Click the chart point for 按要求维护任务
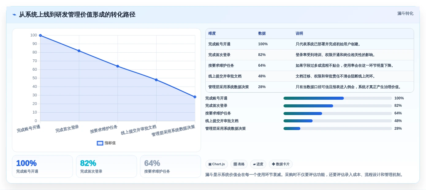Screen dimensions: 426x190 click(118, 66)
